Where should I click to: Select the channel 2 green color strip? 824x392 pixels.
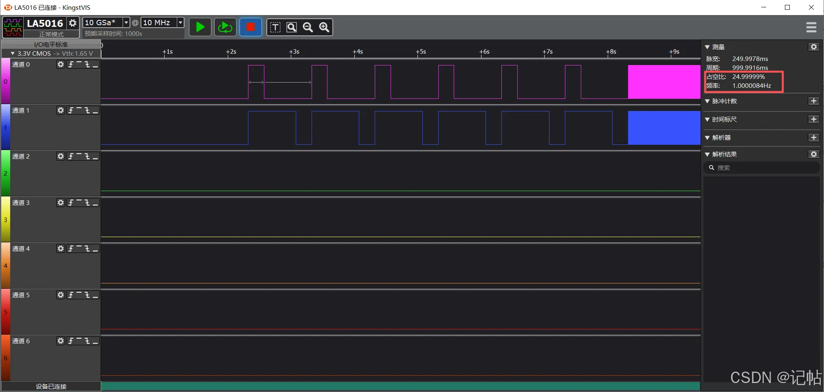click(x=6, y=173)
